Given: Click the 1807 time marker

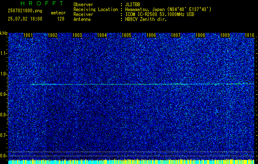Looking at the screenshot, I should 176,35.
